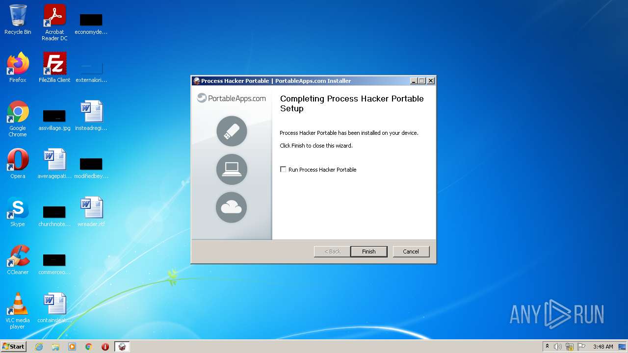The image size is (628, 353).
Task: Click the Cancel button
Action: [x=411, y=252]
